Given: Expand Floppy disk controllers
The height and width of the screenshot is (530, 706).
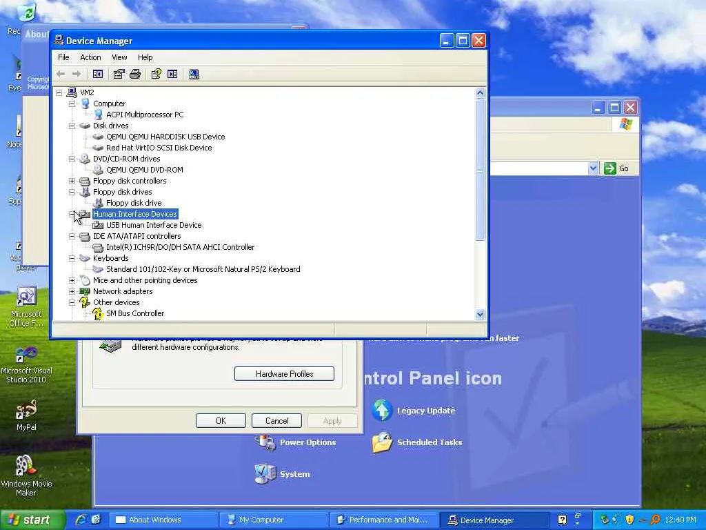Looking at the screenshot, I should pos(72,181).
